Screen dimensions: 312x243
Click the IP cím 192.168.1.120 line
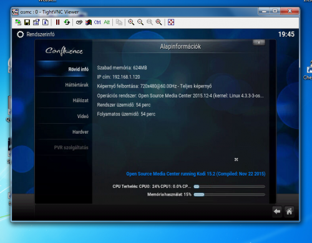[x=119, y=77]
